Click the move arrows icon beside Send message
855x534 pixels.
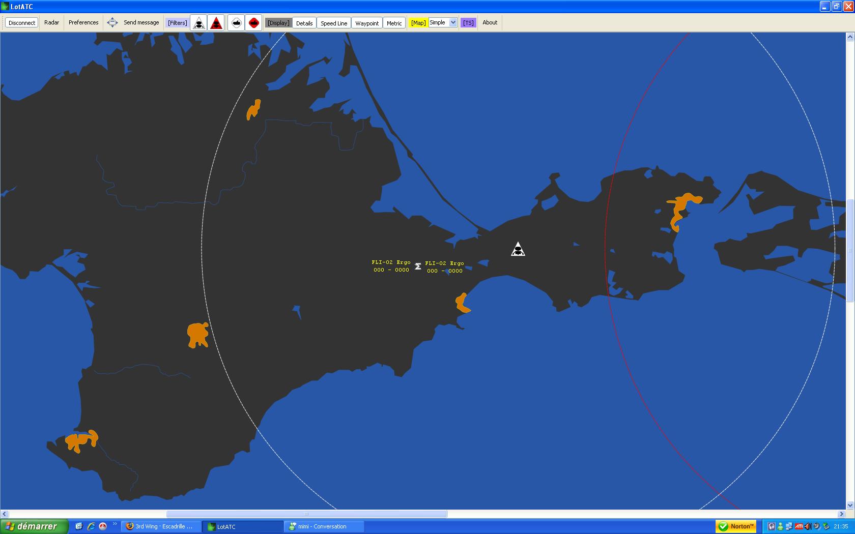112,23
